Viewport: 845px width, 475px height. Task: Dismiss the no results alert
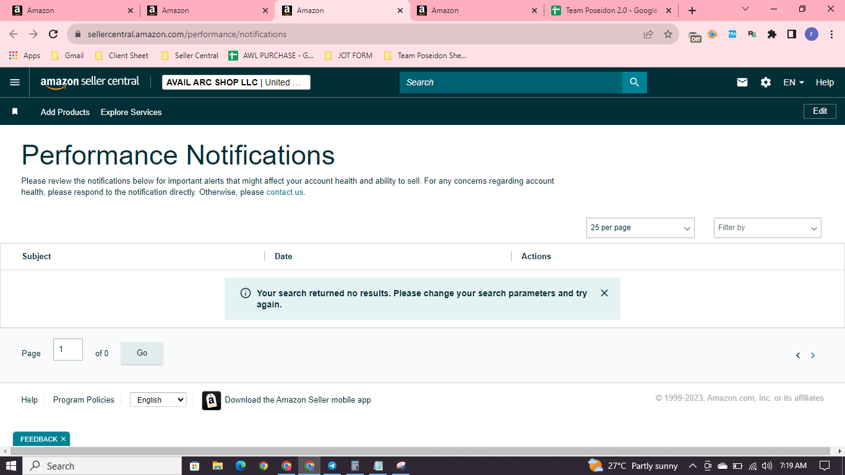604,293
